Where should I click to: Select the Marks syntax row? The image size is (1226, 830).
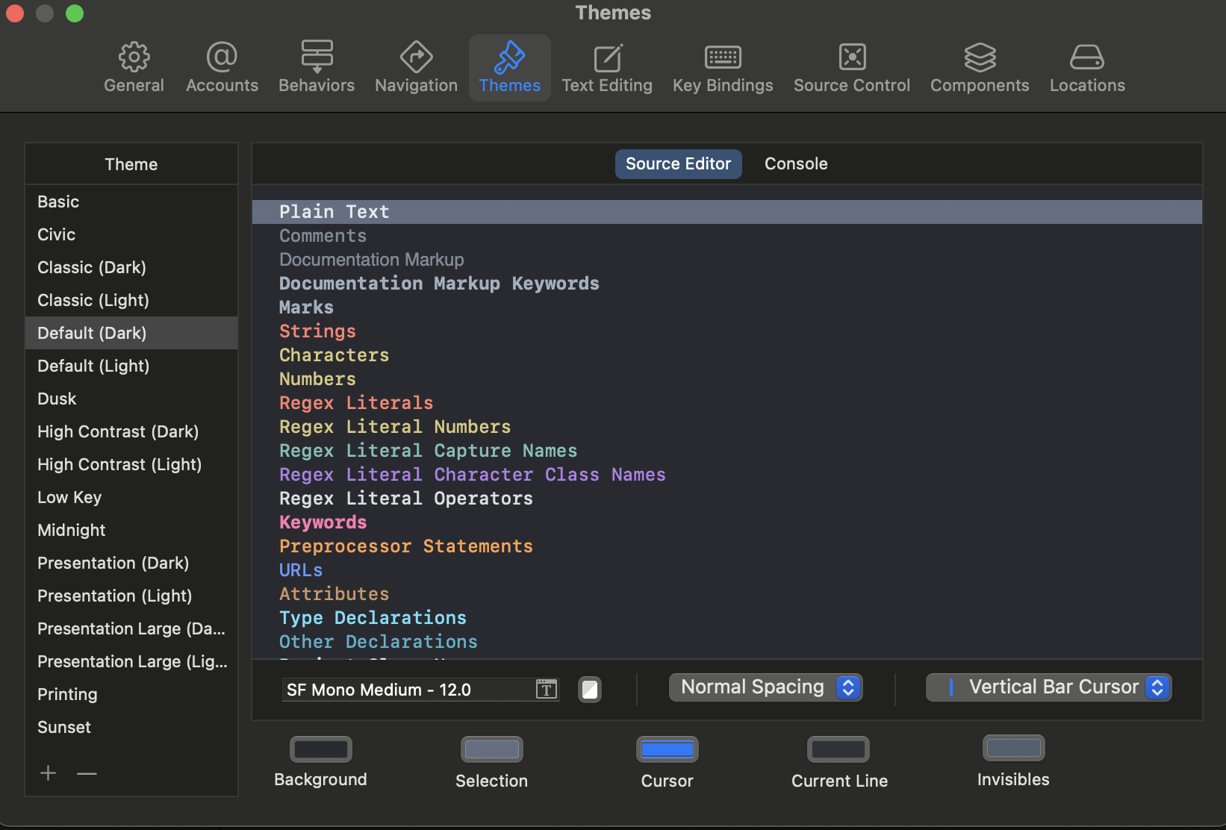coord(727,308)
